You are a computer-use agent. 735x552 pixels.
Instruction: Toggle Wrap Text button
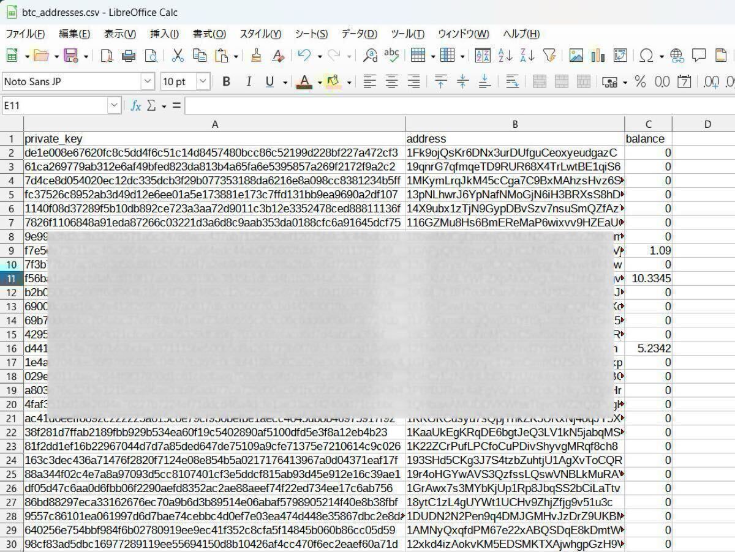coord(513,81)
